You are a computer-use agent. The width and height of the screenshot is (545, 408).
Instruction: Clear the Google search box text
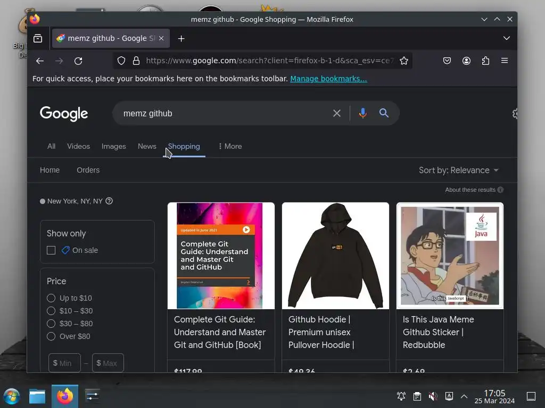coord(337,113)
